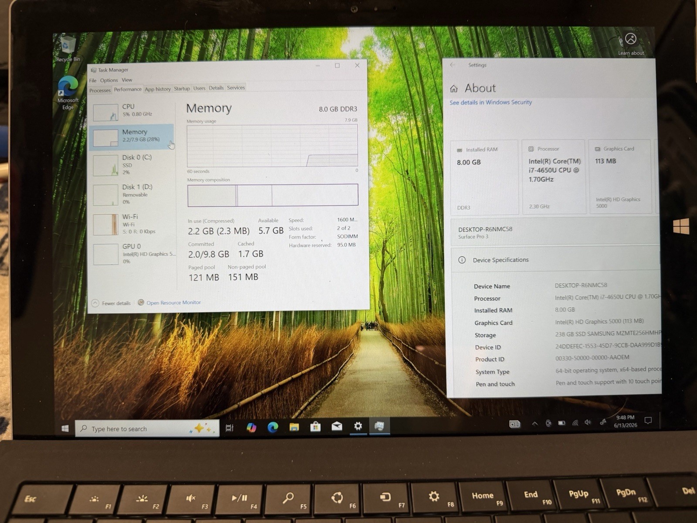Select the Performance tab
Viewport: 697px width, 523px height.
pos(128,89)
